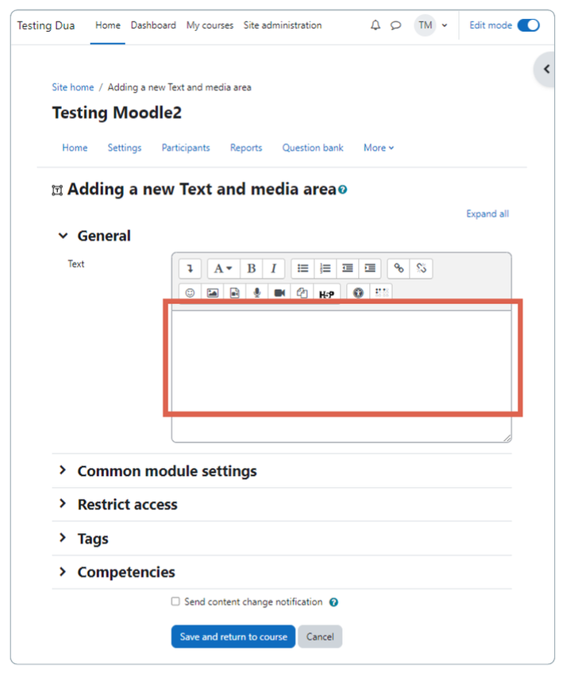Increase indent in the text editor
This screenshot has width=566, height=676.
[x=369, y=268]
